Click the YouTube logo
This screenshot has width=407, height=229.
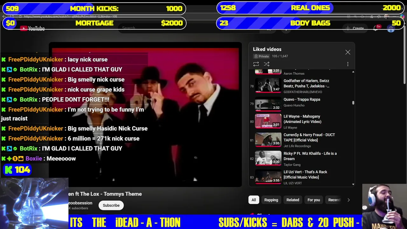click(x=32, y=29)
